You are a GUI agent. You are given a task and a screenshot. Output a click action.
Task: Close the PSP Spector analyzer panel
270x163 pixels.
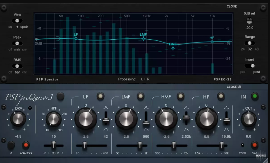tap(232, 6)
